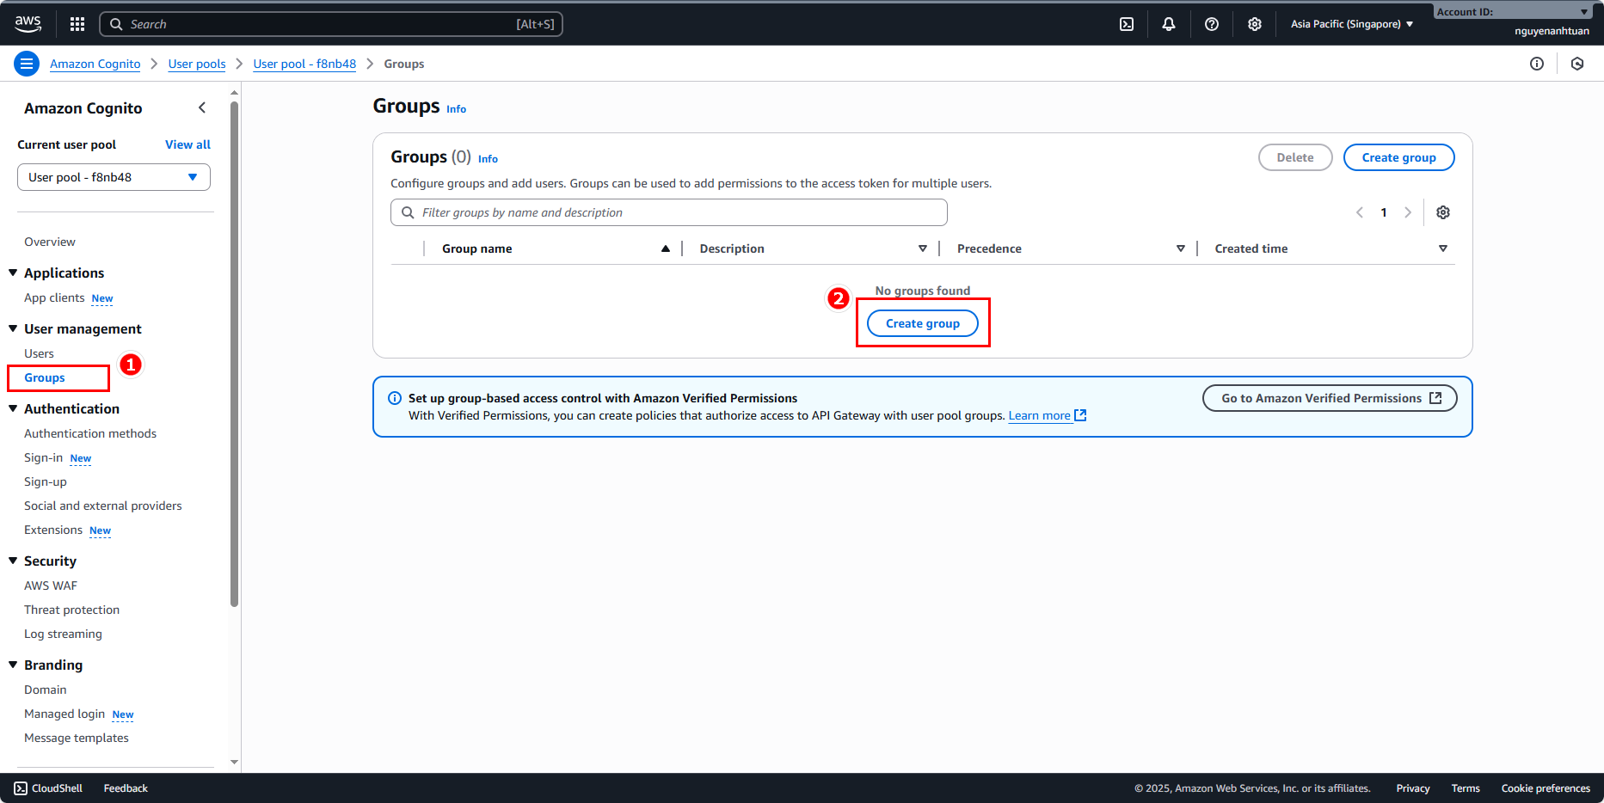Image resolution: width=1604 pixels, height=803 pixels.
Task: Open the AWS services grid menu
Action: (x=77, y=24)
